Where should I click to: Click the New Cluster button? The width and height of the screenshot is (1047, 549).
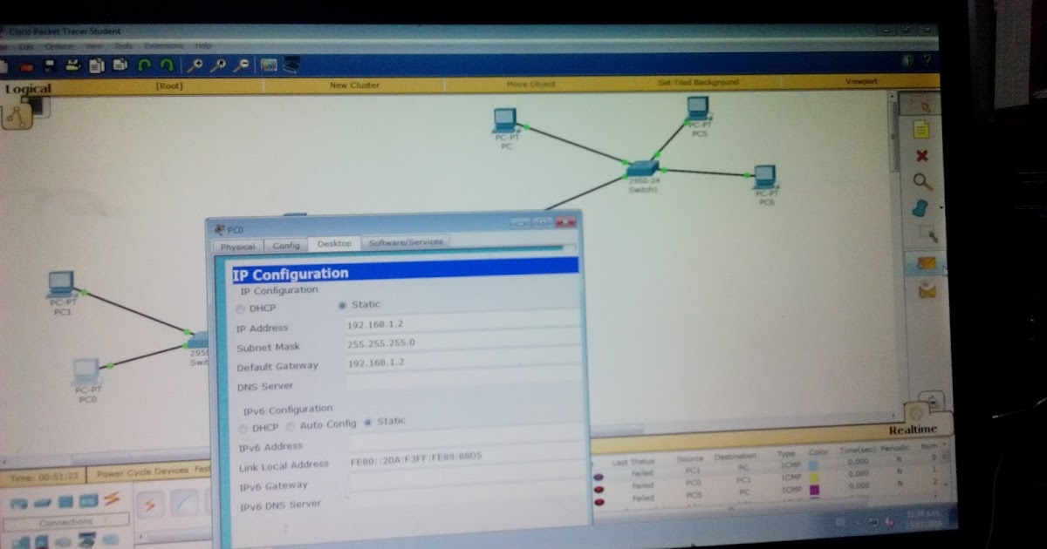[x=352, y=83]
